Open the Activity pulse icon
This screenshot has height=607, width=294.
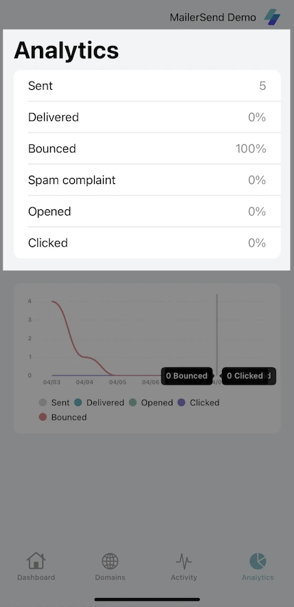click(183, 561)
